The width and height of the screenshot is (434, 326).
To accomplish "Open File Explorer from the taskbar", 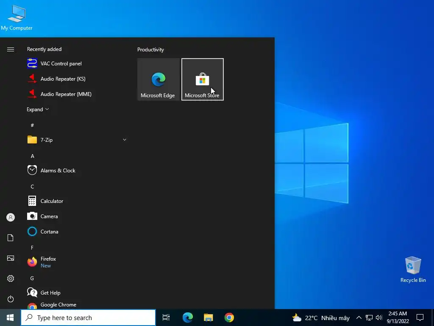I will (x=209, y=318).
